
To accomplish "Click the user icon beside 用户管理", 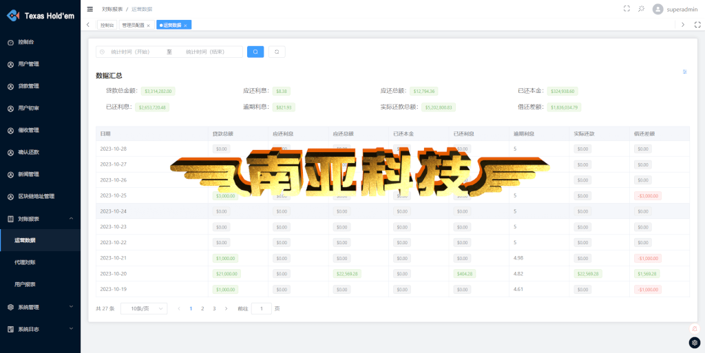I will tap(11, 64).
